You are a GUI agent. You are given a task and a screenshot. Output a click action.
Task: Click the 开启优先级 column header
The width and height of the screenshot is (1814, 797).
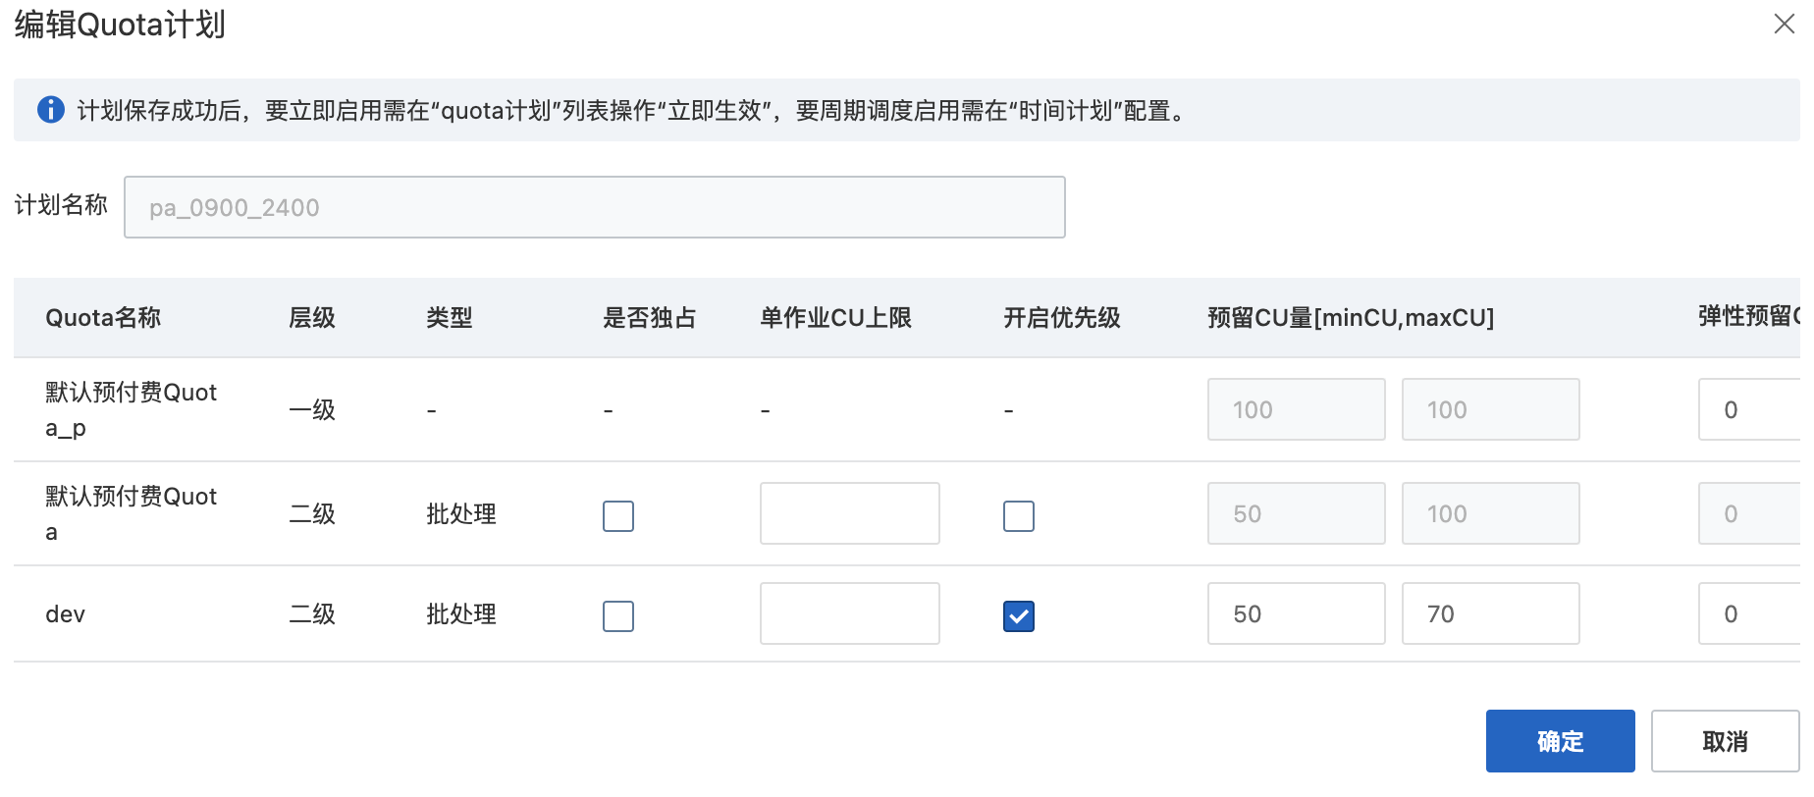point(1061,317)
